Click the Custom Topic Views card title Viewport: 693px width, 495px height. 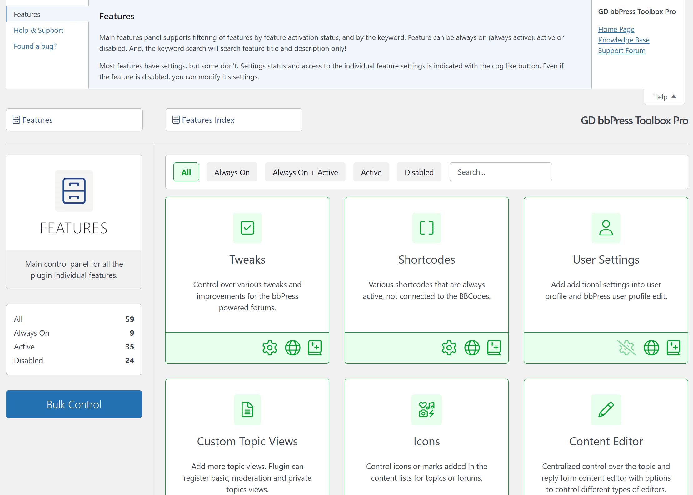247,441
